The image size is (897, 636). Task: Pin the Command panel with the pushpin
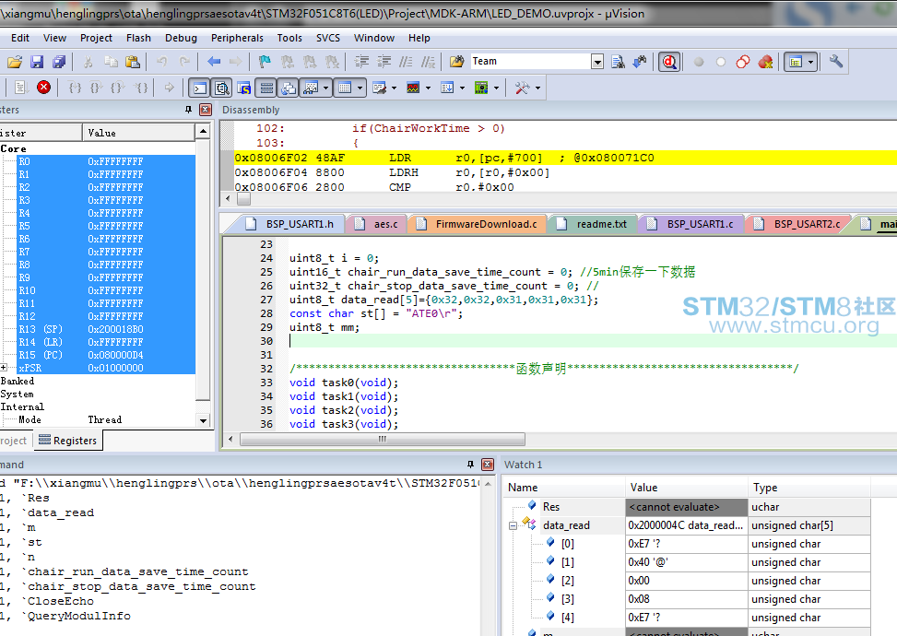tap(470, 465)
